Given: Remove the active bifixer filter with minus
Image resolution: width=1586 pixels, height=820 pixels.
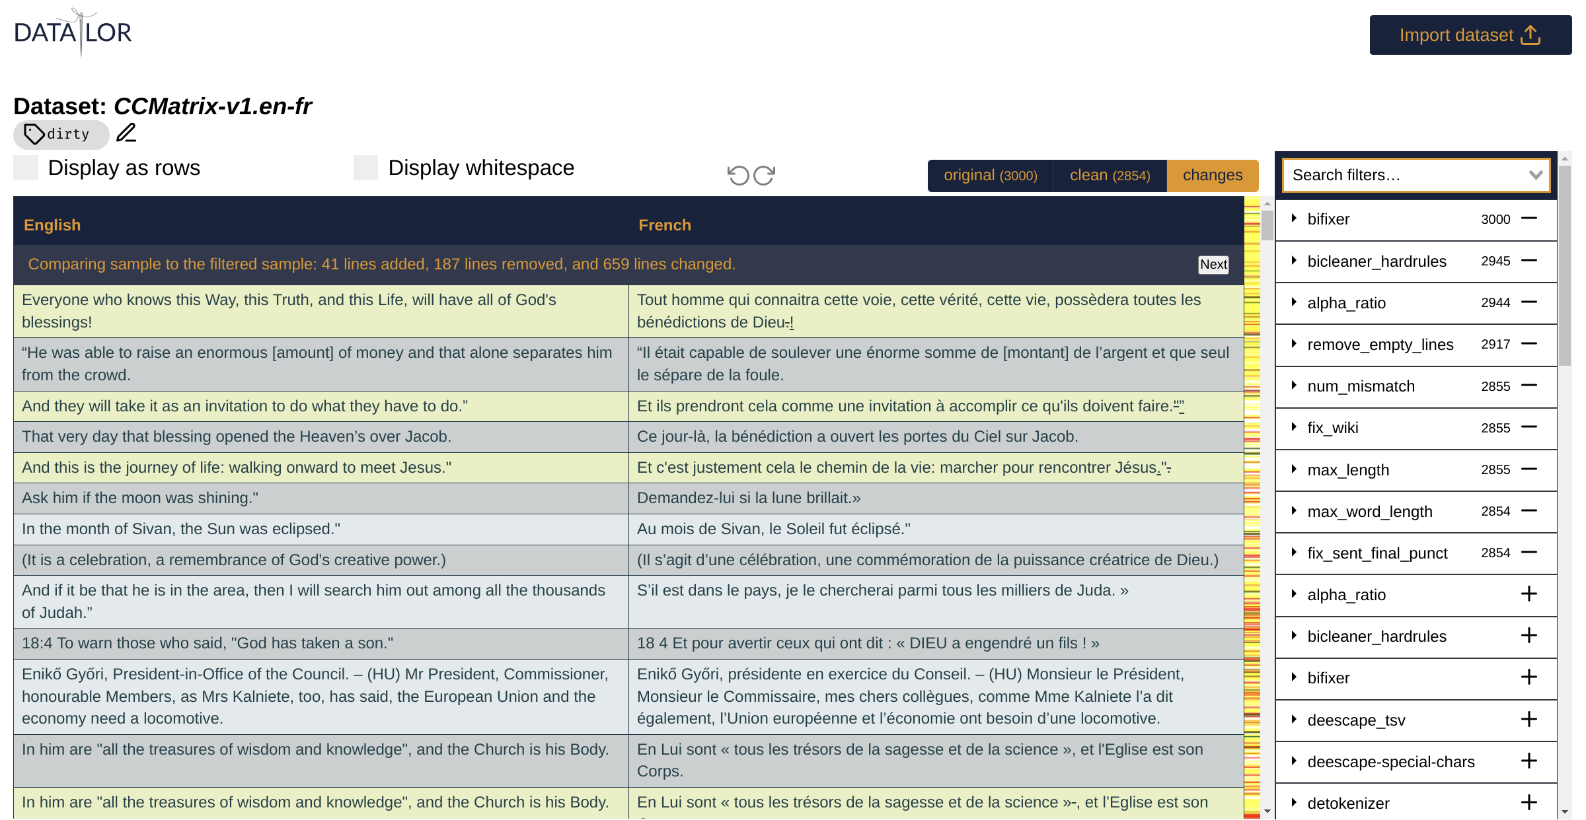Looking at the screenshot, I should click(x=1529, y=219).
